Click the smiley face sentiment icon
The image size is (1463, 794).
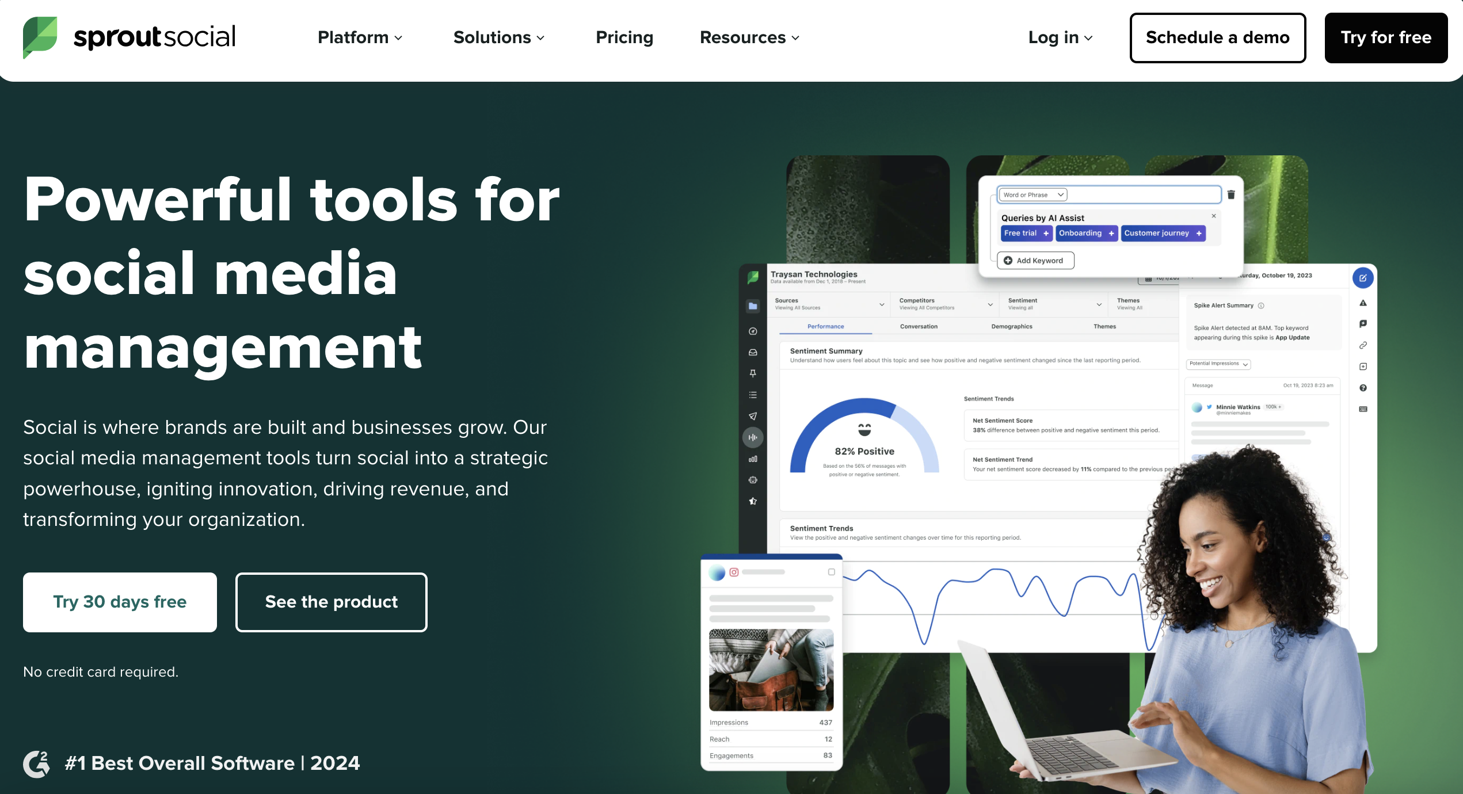pyautogui.click(x=864, y=430)
